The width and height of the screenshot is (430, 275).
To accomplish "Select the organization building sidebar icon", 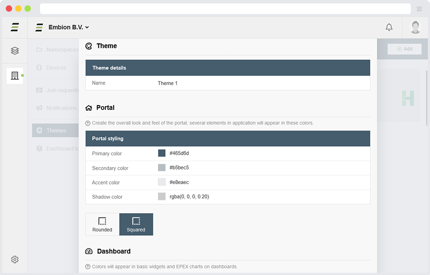I will click(x=15, y=76).
